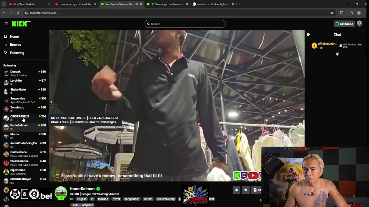Image resolution: width=369 pixels, height=207 pixels.
Task: Open CRISTRAVELS channel in Following list
Action: tap(25, 118)
